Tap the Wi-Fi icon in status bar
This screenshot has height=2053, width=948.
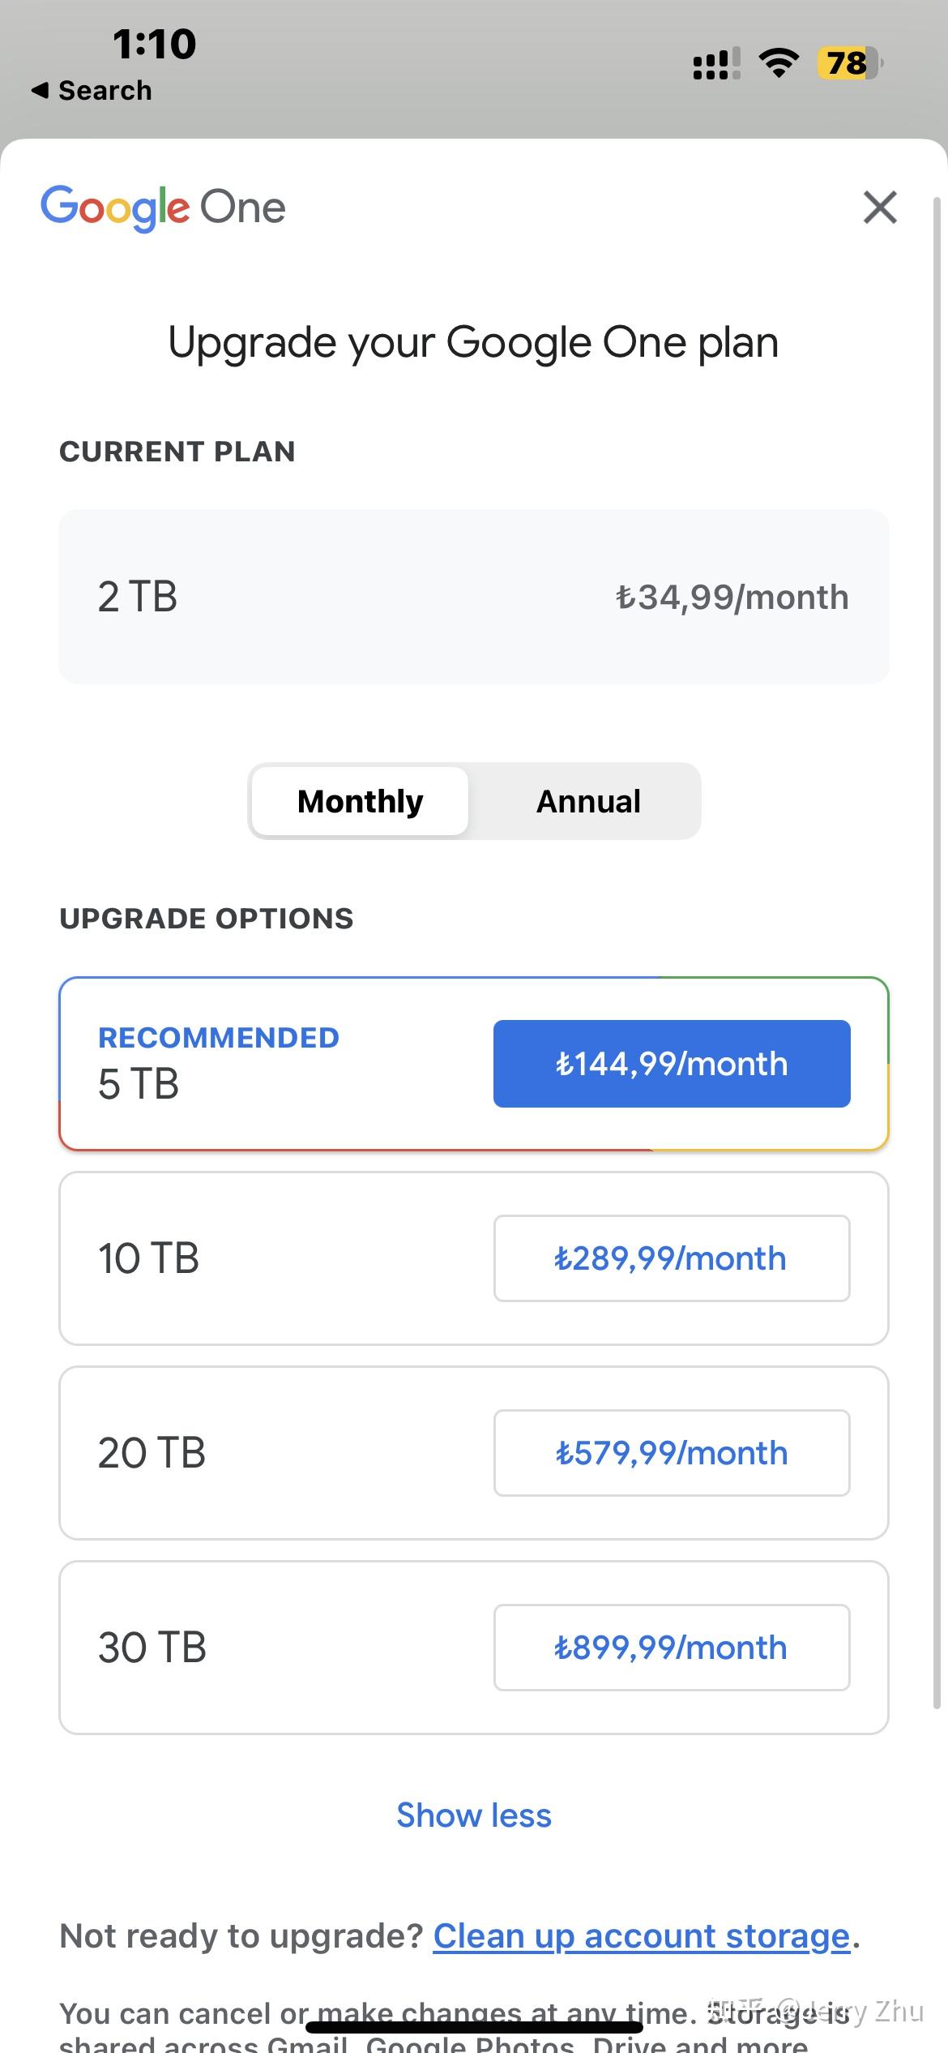(777, 62)
